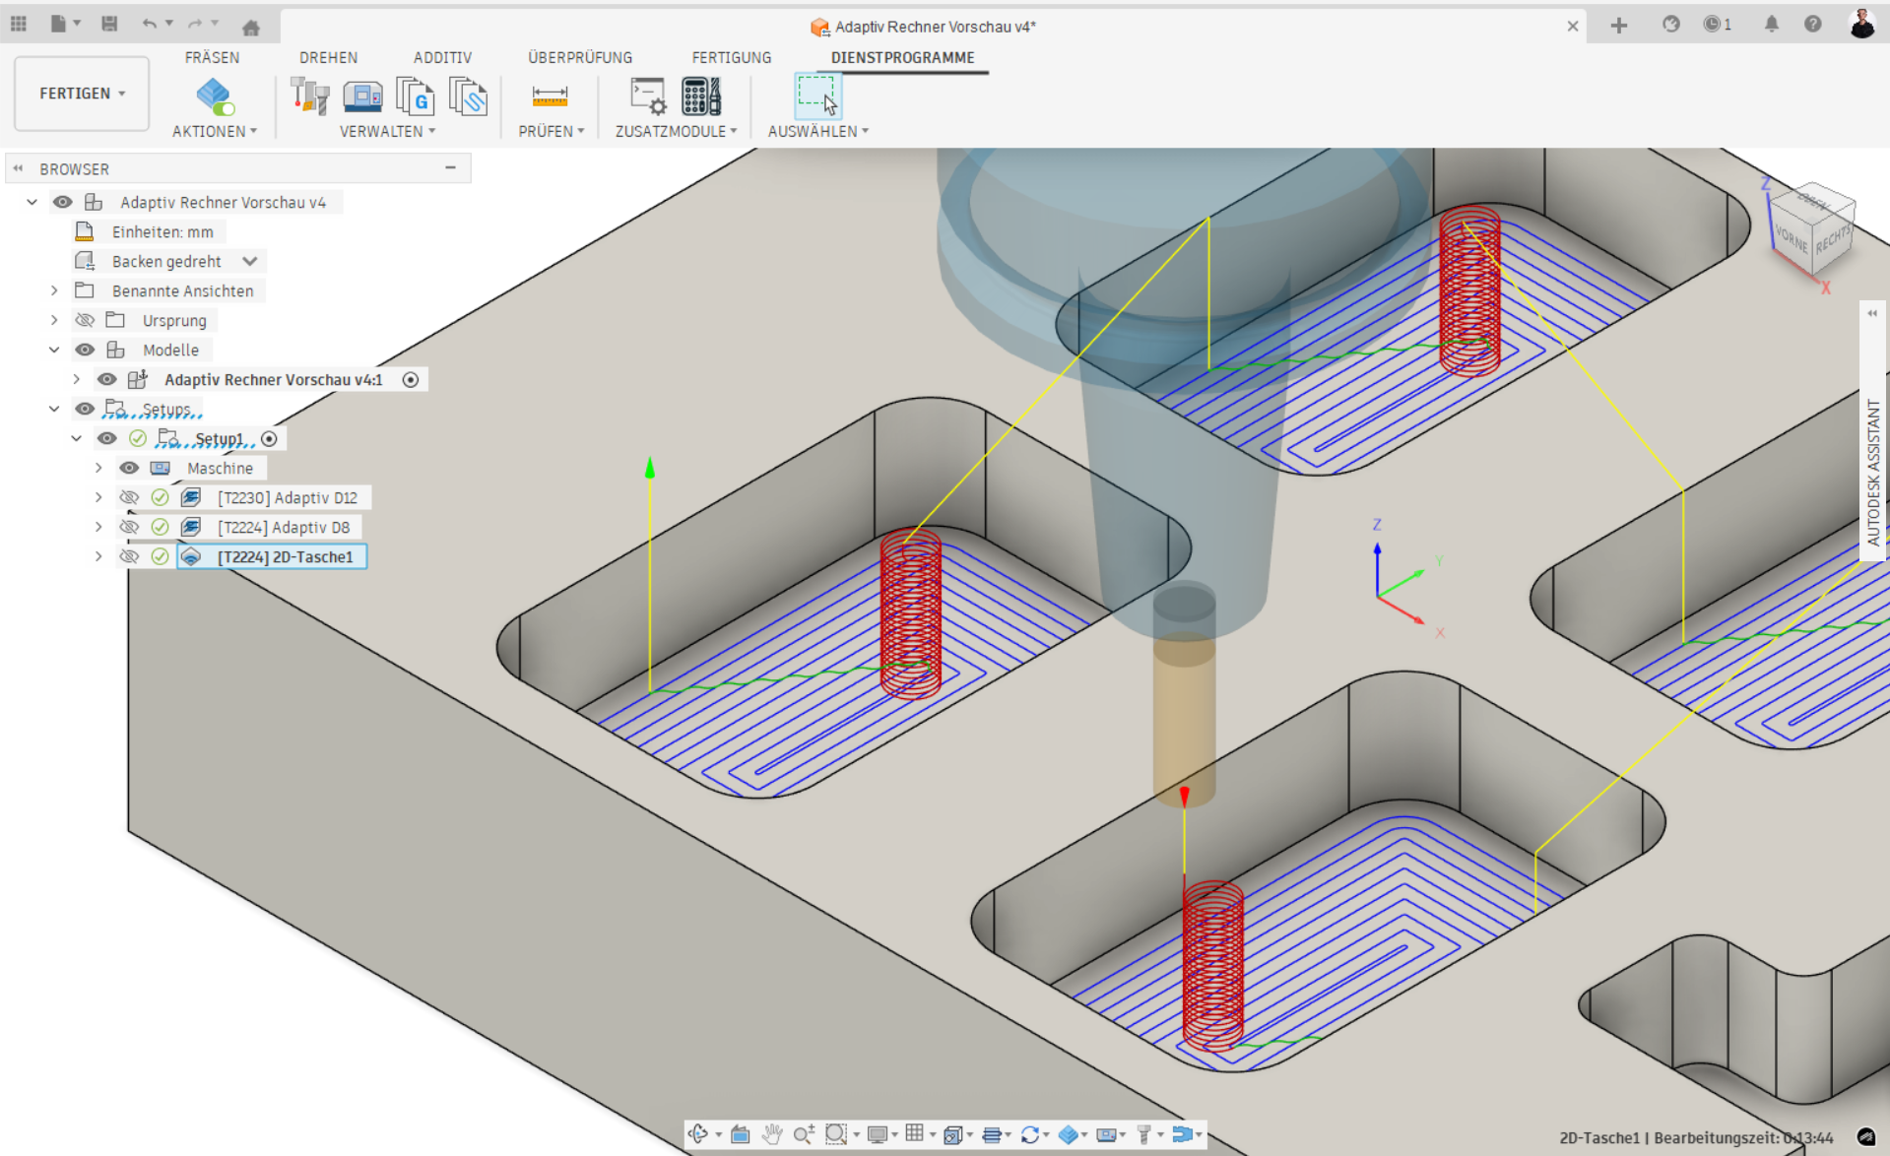Open the AUSWÄHLEN panel menu
The height and width of the screenshot is (1156, 1890).
[817, 131]
